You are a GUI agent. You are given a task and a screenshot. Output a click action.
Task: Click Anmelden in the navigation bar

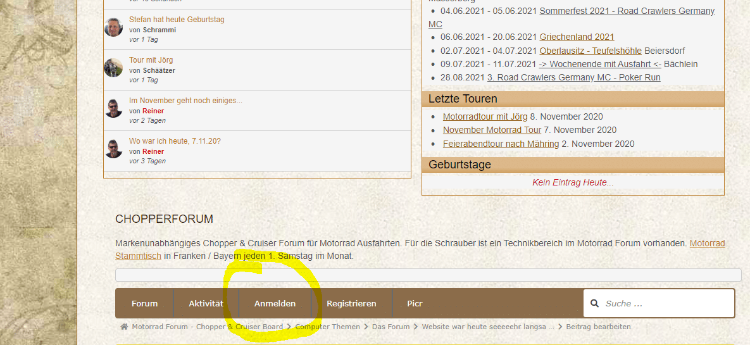[275, 304]
